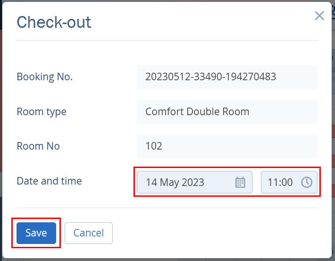Viewport: 335px width, 261px height.
Task: Select the date field showing 14 May 2023
Action: [x=194, y=182]
